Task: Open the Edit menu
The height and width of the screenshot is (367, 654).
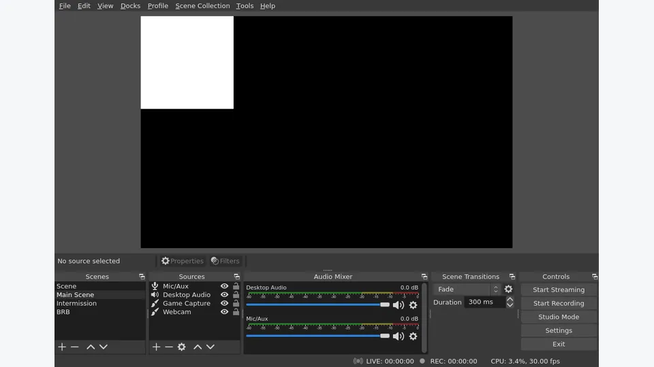Action: click(x=84, y=6)
